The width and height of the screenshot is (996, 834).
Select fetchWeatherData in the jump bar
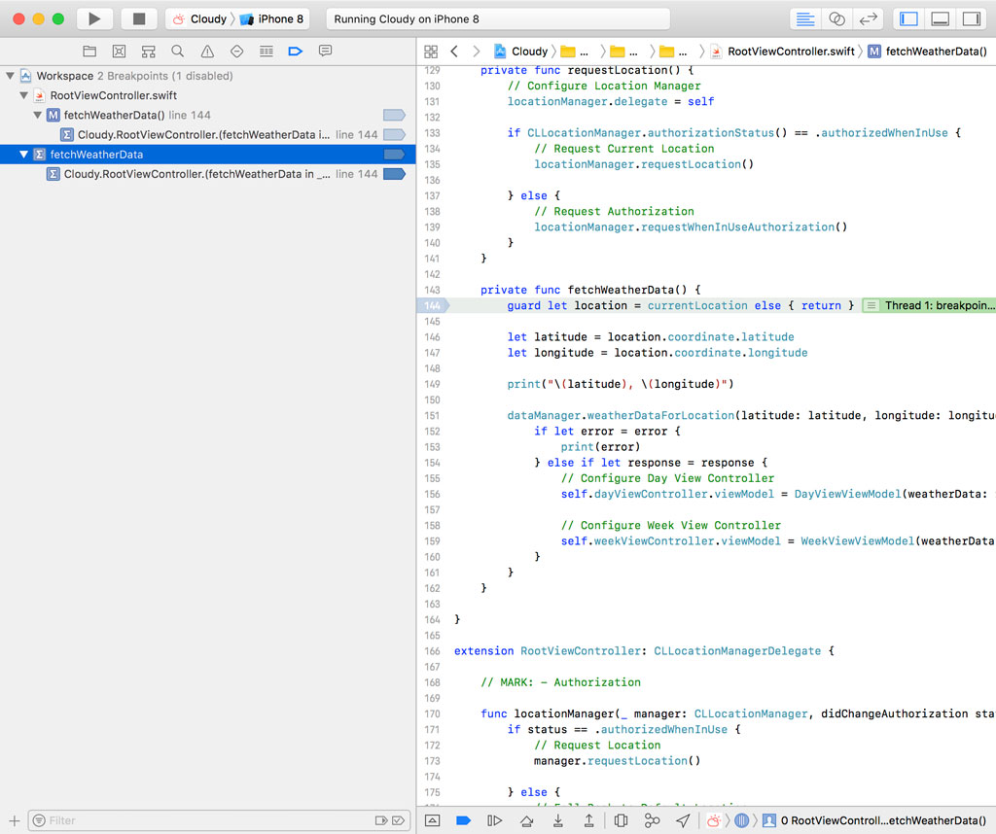pyautogui.click(x=941, y=51)
